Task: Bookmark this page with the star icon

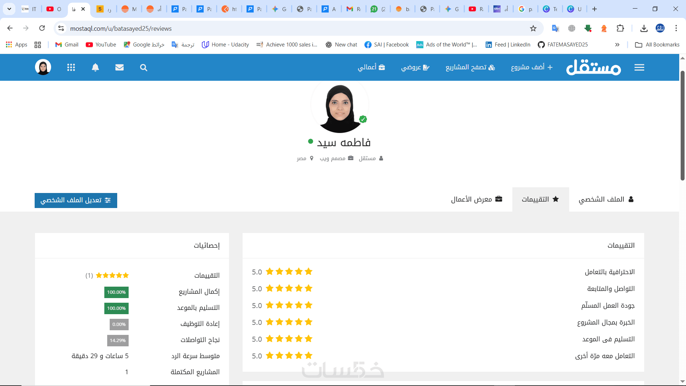Action: tap(533, 29)
